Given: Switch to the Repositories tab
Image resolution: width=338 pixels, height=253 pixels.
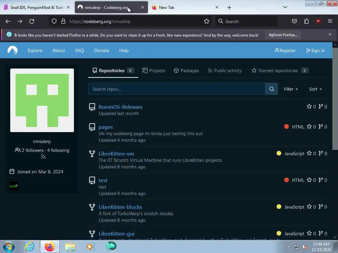Looking at the screenshot, I should [113, 70].
